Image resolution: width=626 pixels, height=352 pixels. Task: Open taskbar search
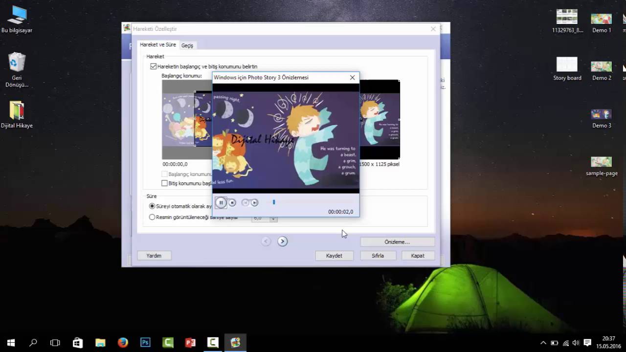click(33, 343)
